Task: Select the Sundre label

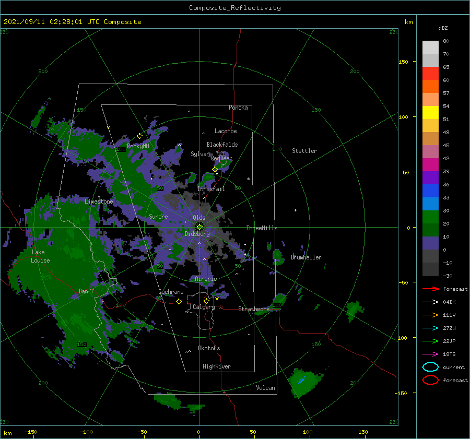Action: pos(158,216)
